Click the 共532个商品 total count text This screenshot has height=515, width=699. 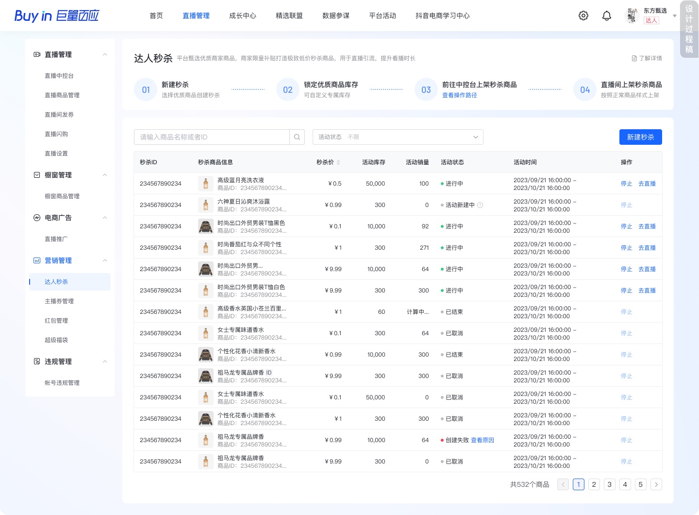(530, 484)
